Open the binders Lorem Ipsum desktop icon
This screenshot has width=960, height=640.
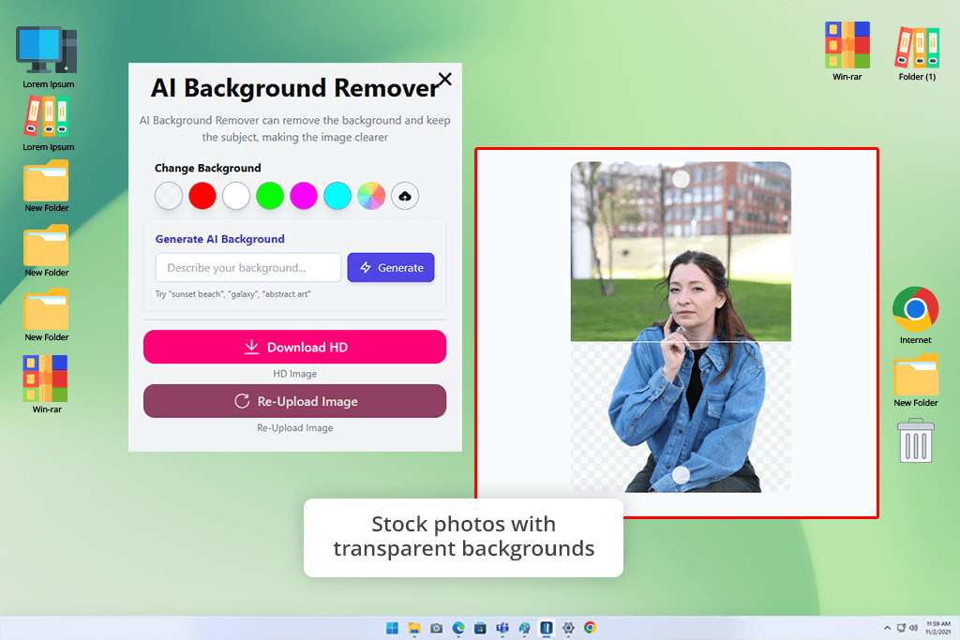(48, 123)
